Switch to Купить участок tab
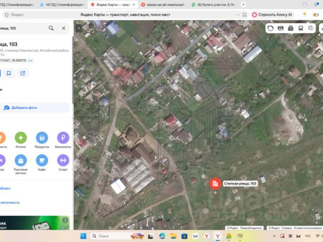 (x=214, y=5)
